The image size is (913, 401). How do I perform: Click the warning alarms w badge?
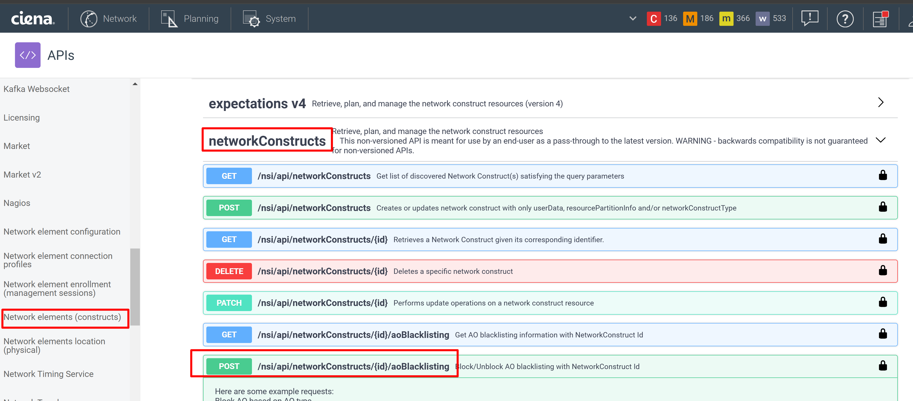(x=762, y=18)
